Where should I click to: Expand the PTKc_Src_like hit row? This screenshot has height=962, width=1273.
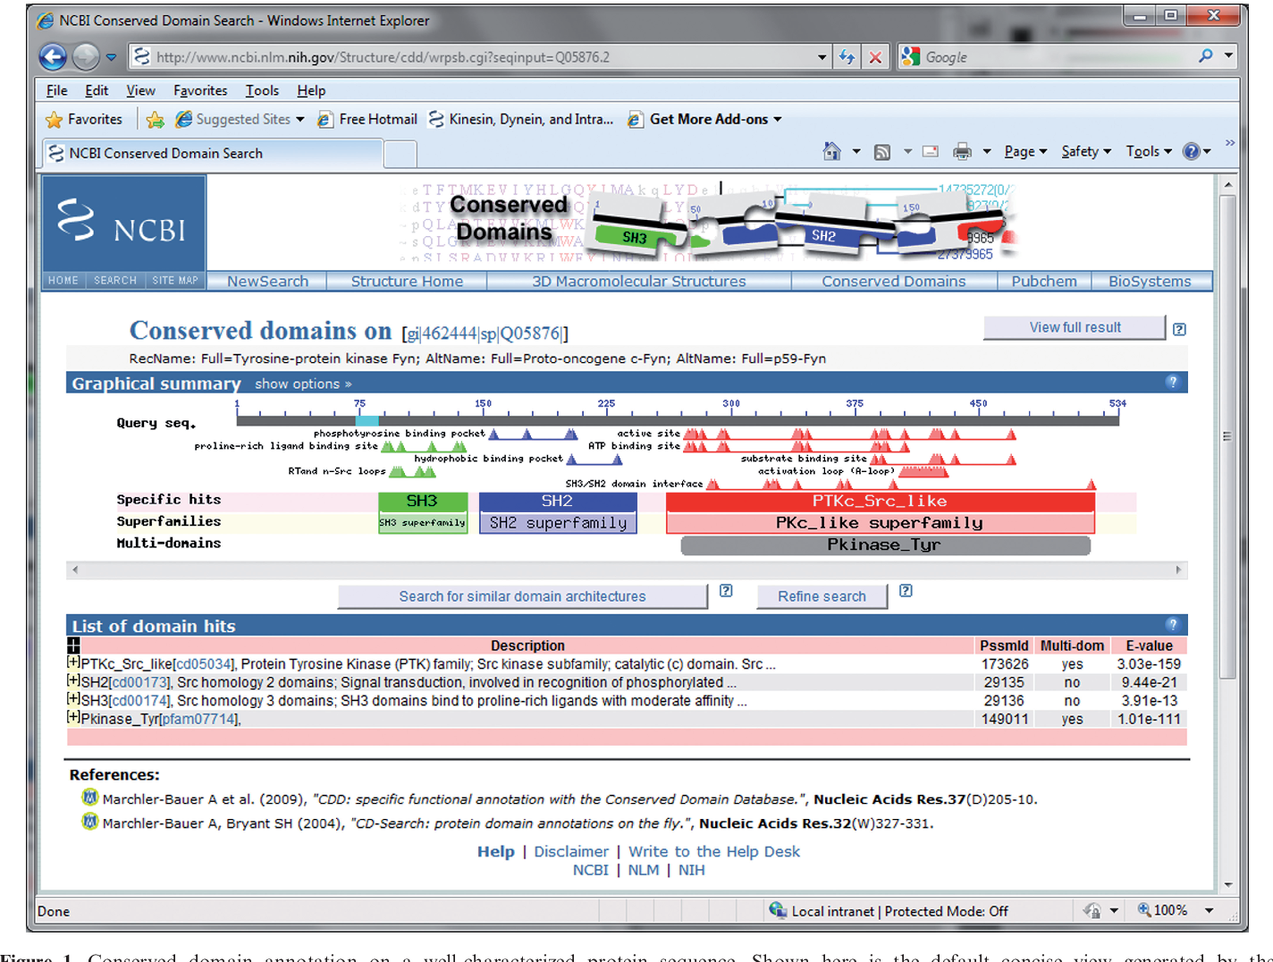coord(73,662)
